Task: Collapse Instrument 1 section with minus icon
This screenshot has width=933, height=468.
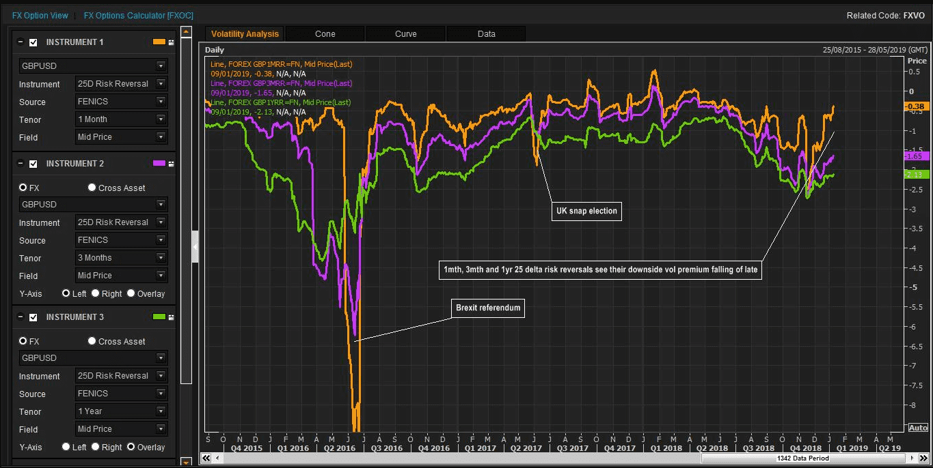Action: pyautogui.click(x=21, y=42)
